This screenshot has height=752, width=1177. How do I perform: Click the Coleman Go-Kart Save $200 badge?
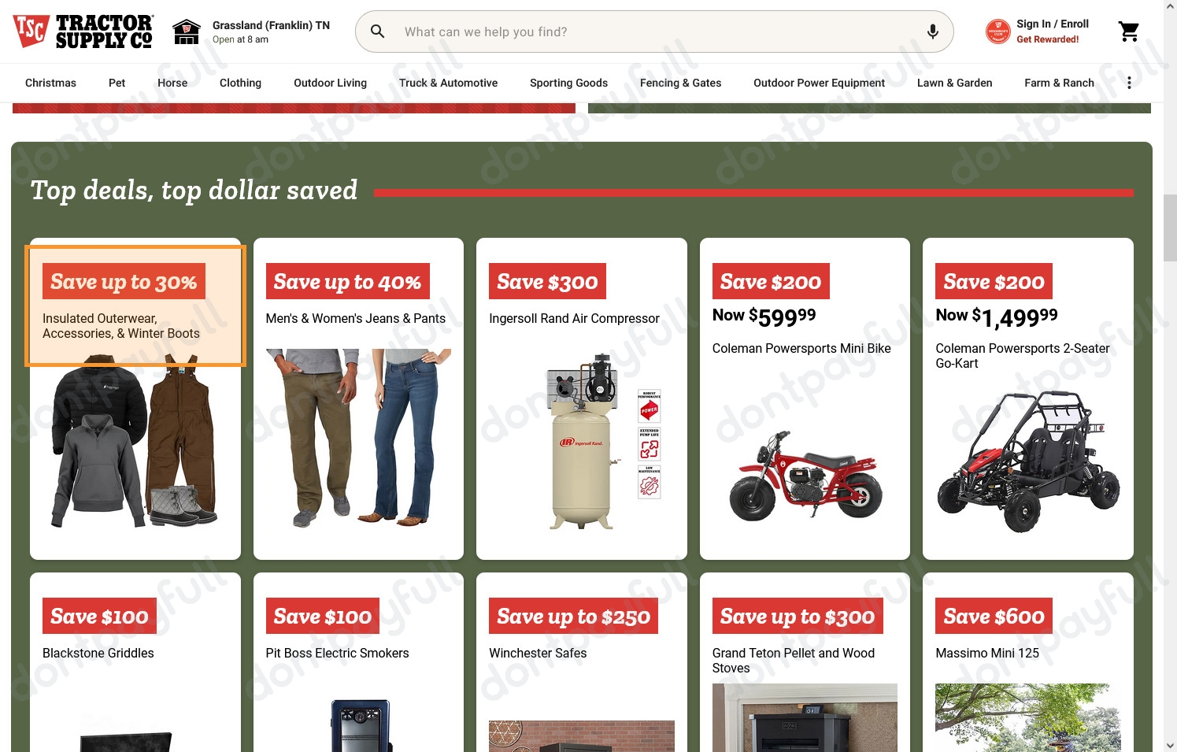(x=994, y=281)
